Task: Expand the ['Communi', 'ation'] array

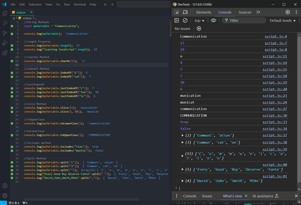Action: (x=183, y=135)
